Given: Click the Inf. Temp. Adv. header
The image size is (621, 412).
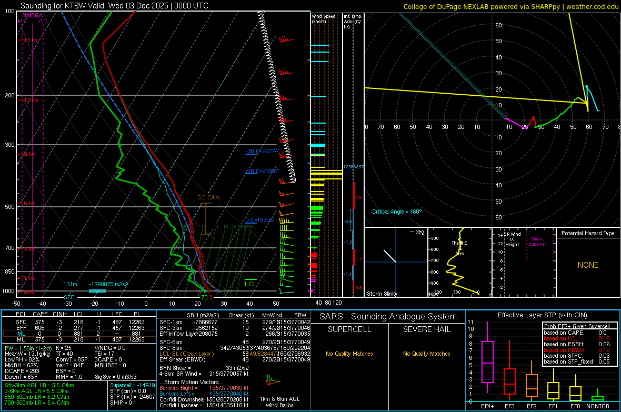Looking at the screenshot, I should (352, 22).
